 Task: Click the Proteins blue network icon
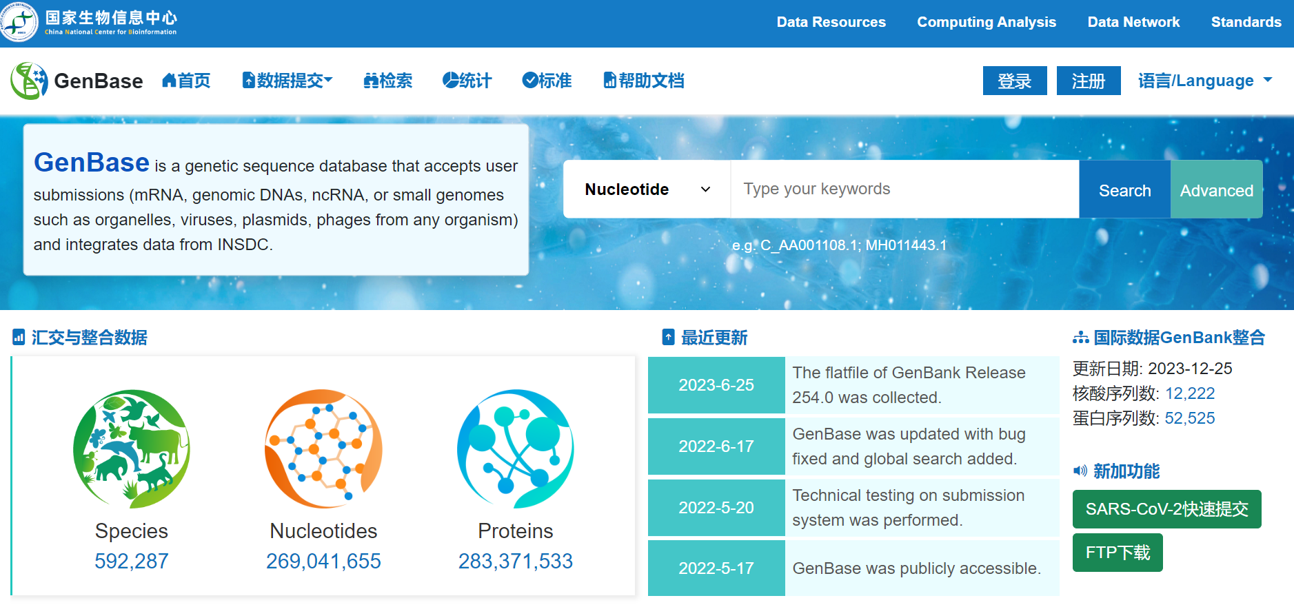point(515,449)
